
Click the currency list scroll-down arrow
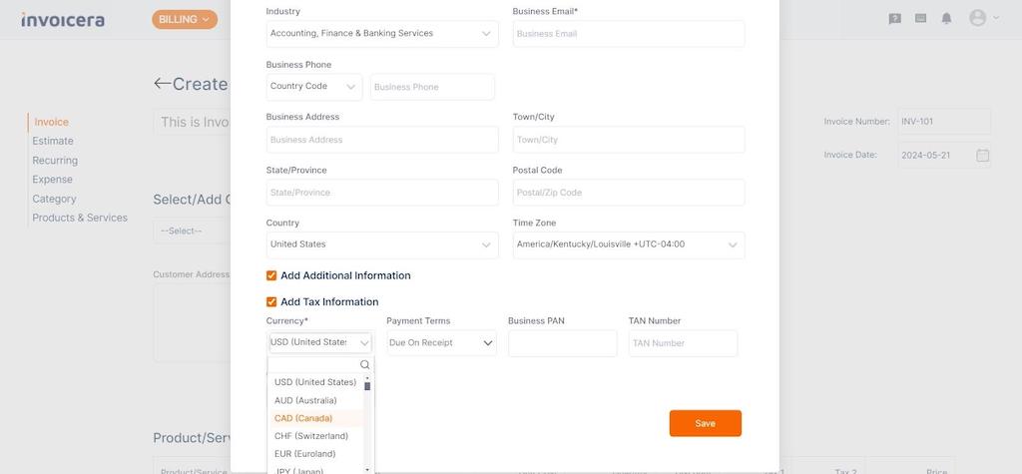click(367, 469)
